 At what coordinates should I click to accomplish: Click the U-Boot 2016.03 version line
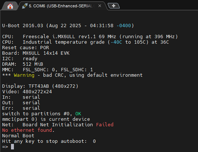coord(68,26)
